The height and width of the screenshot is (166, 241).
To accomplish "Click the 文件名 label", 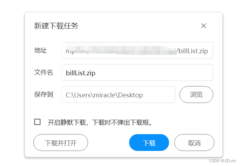I will (43, 72).
